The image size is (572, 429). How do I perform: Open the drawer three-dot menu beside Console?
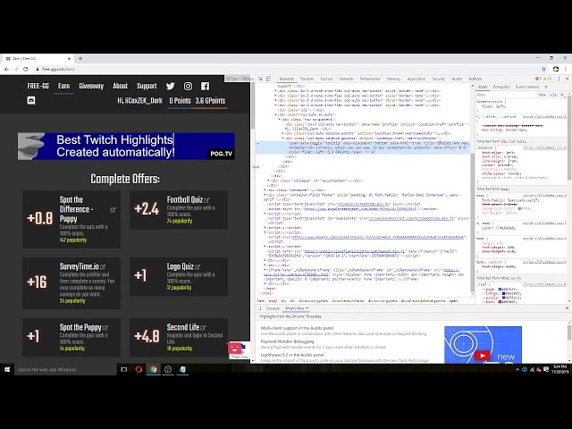point(260,308)
